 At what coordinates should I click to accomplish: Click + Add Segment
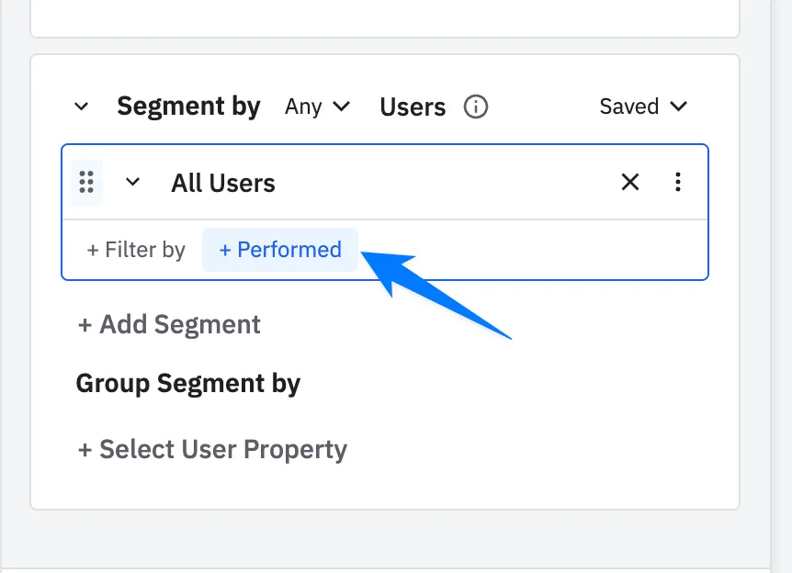168,324
